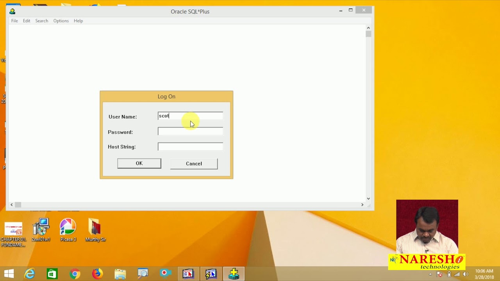
Task: Select 2xwl01w1 desktop installer icon
Action: pos(41,230)
